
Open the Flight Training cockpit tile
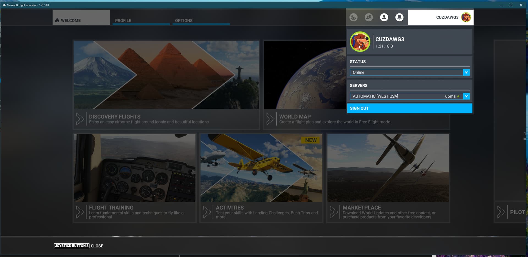(134, 168)
